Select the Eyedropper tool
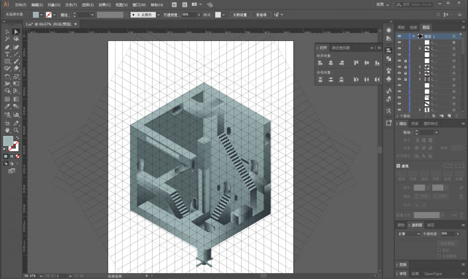468x279 pixels. 7,107
